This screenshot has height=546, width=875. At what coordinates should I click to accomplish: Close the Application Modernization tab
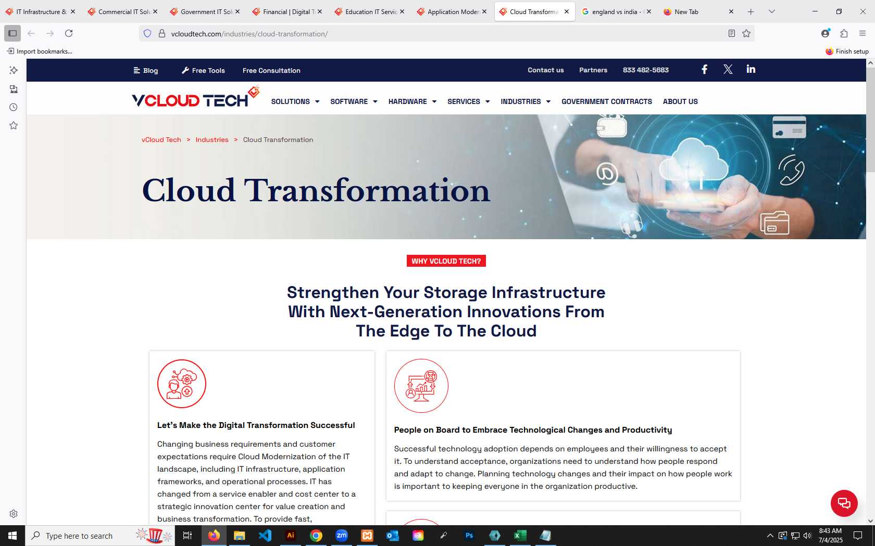point(484,11)
